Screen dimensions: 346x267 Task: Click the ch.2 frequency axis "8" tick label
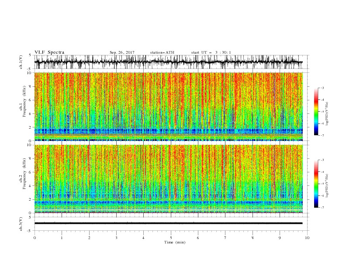(31, 159)
